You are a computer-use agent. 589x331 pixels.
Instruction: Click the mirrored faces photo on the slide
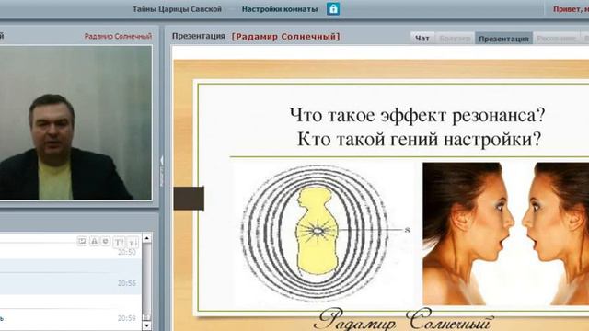click(x=505, y=234)
